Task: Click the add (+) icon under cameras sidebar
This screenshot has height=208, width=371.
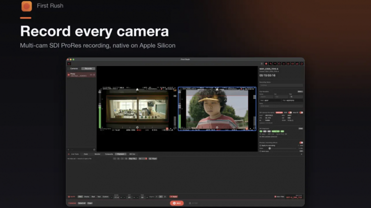Action: (x=68, y=149)
